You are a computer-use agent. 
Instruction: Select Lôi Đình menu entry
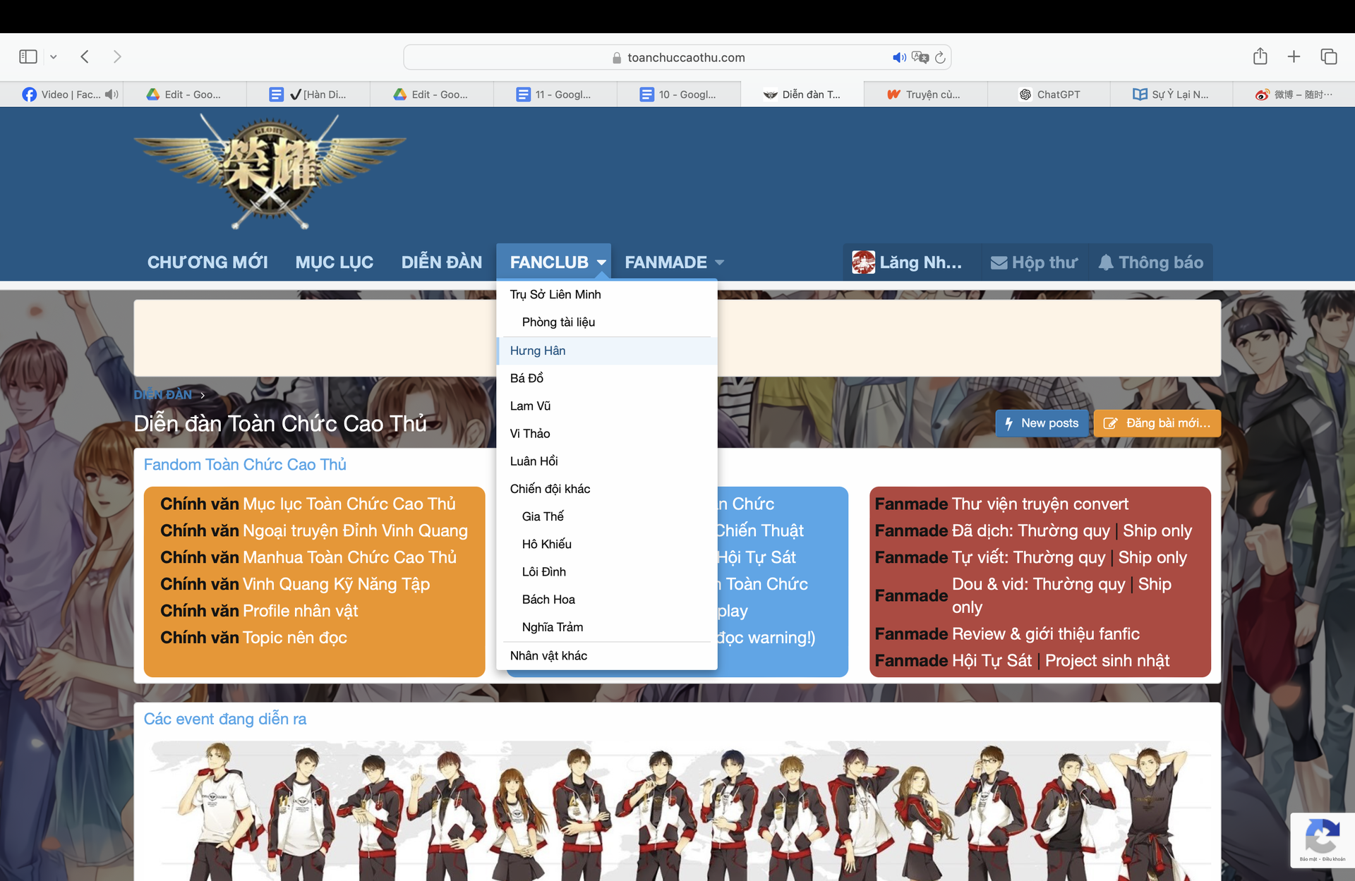pyautogui.click(x=607, y=571)
